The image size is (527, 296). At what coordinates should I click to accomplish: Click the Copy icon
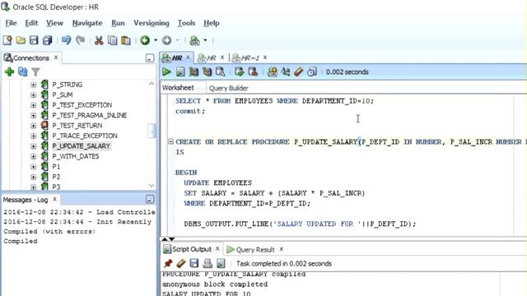coord(112,40)
